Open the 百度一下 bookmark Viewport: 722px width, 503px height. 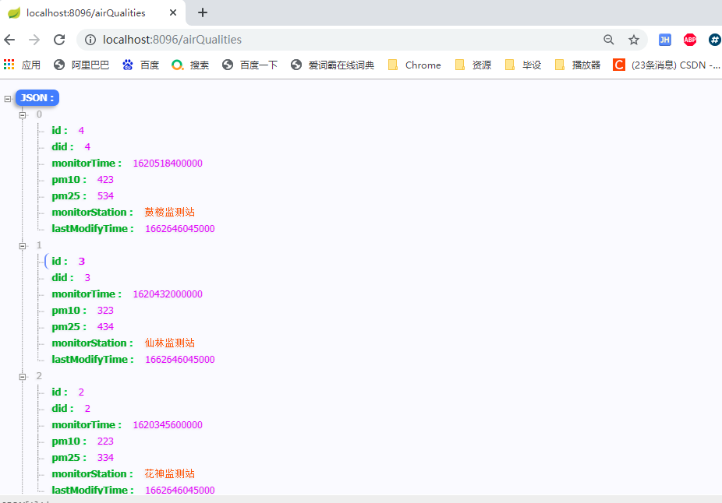click(x=250, y=65)
